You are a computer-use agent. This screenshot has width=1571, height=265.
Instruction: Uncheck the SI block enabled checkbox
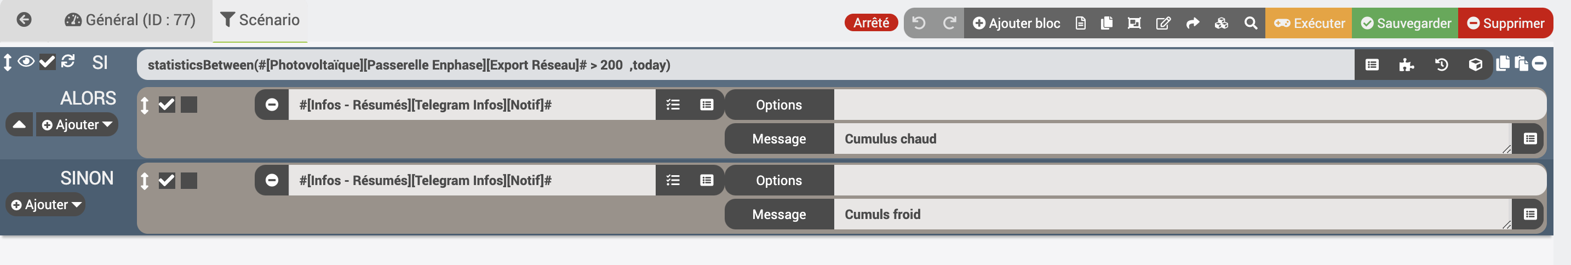(47, 61)
